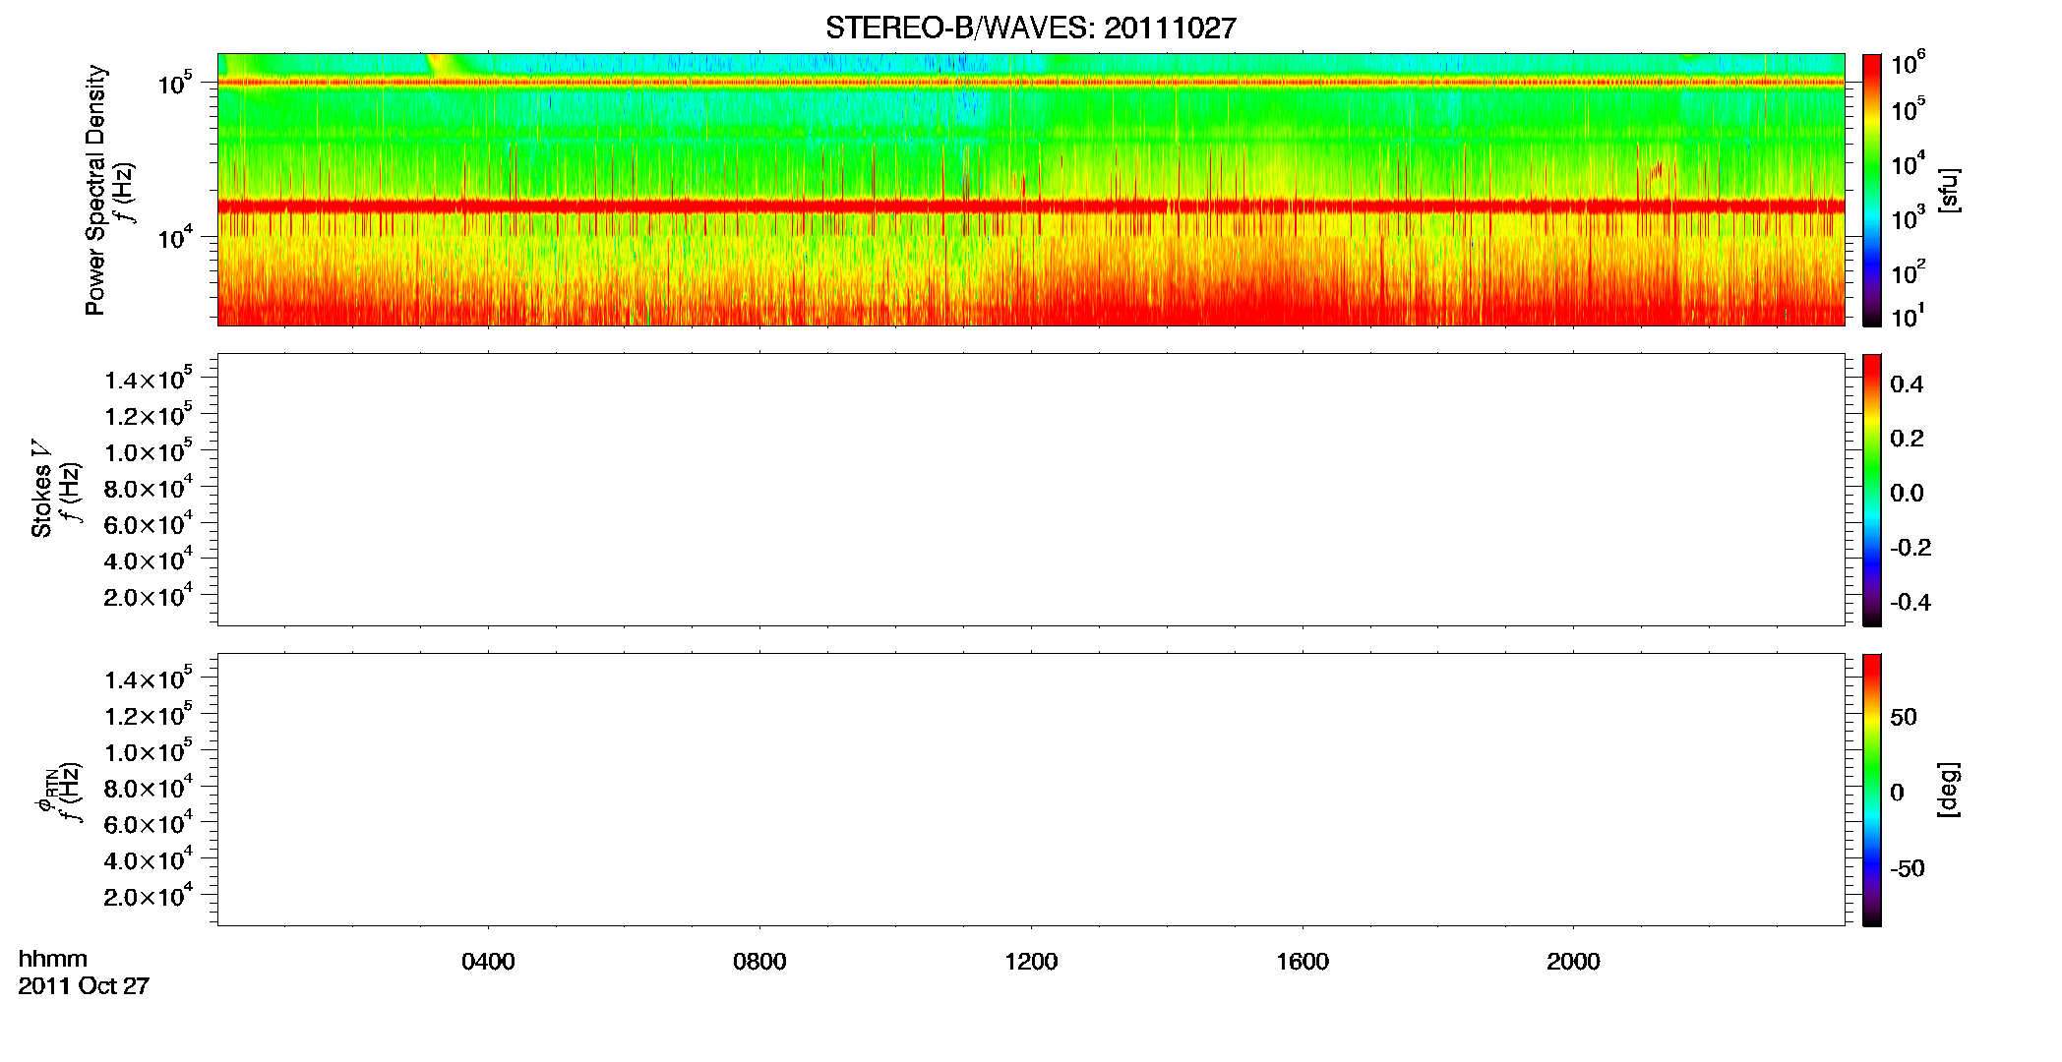Click the 0.4 tick on Stokes colorbar

(1907, 384)
